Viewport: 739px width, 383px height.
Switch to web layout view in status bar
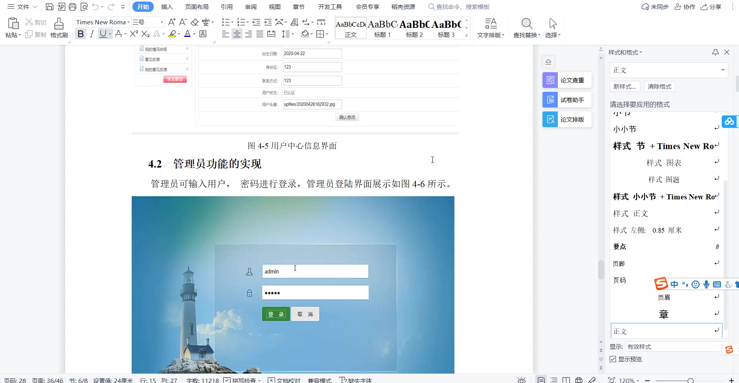[579, 380]
